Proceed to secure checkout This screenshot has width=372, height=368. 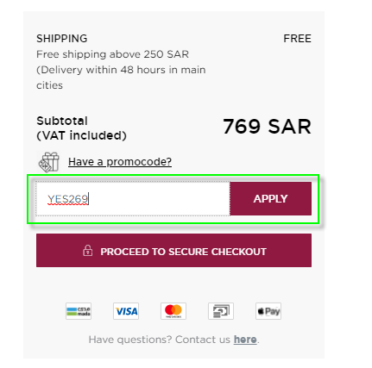[173, 251]
